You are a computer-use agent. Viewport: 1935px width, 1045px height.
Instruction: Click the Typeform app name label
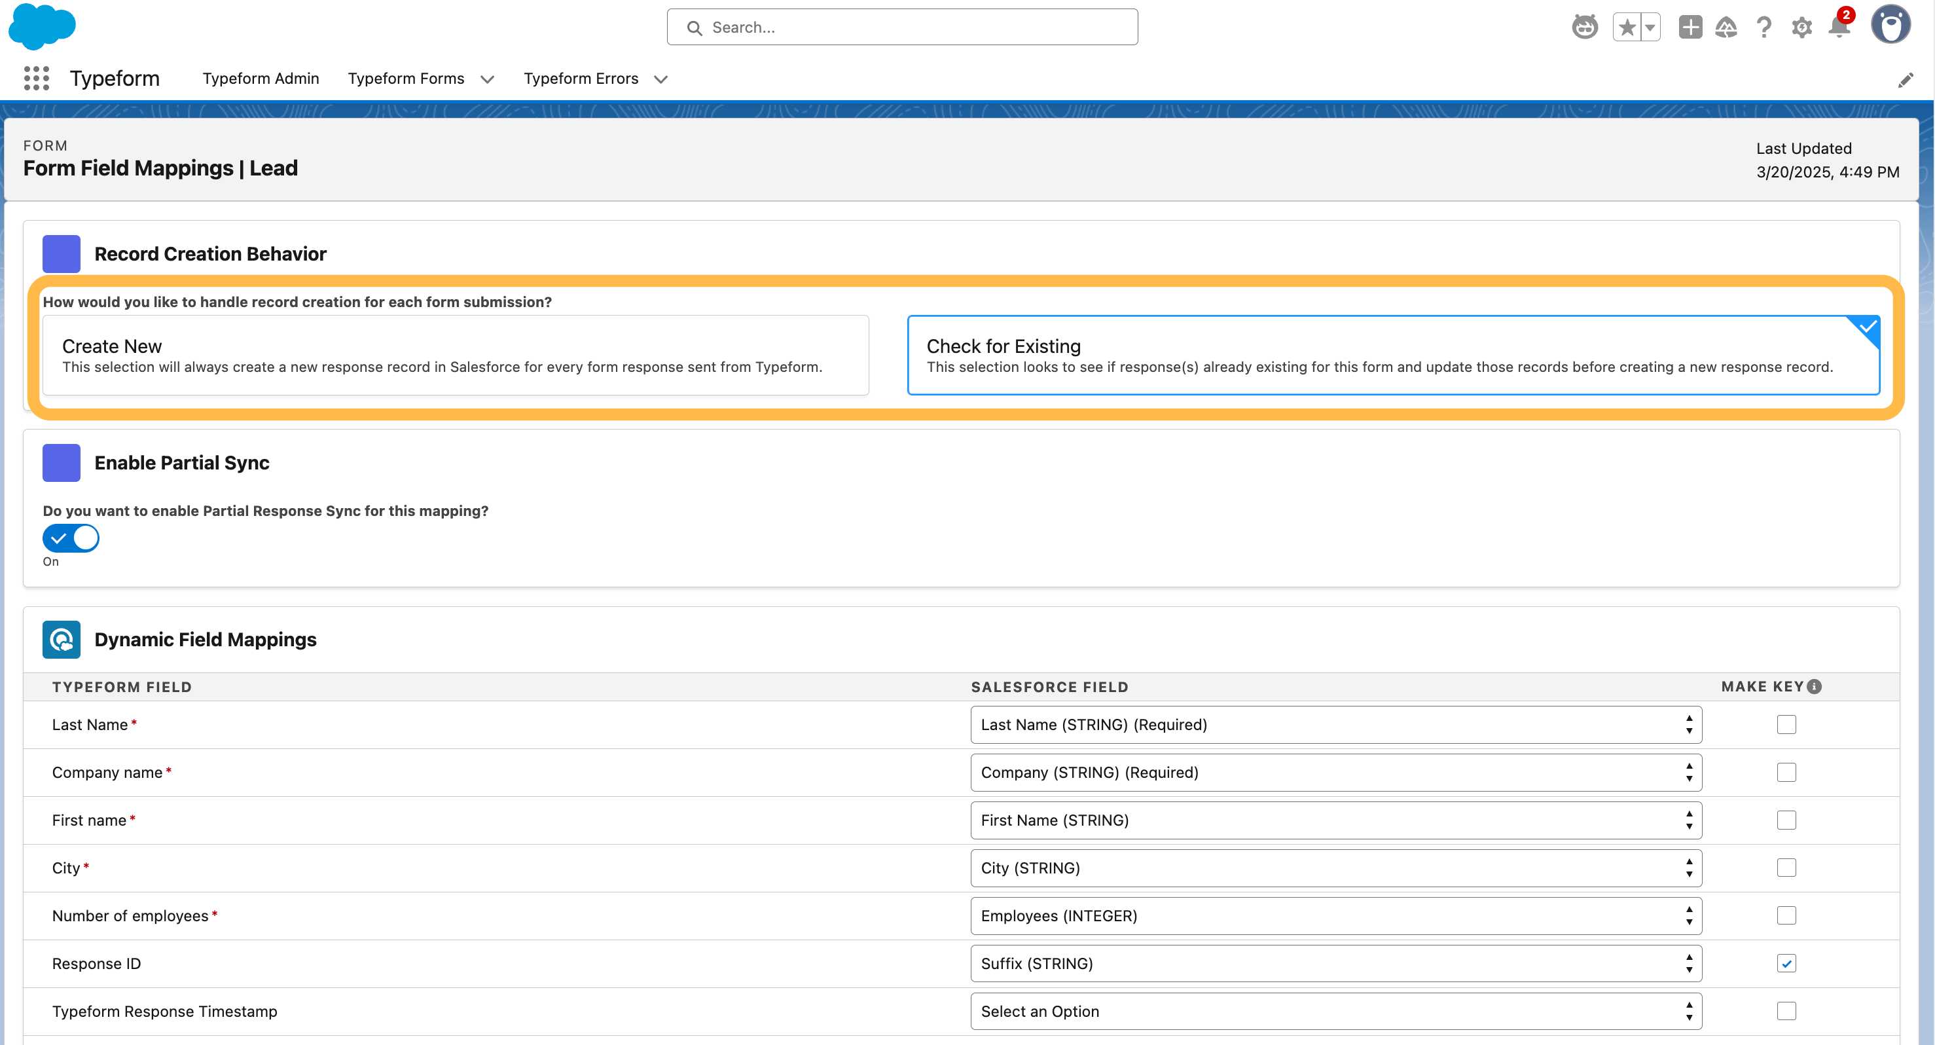[x=115, y=78]
